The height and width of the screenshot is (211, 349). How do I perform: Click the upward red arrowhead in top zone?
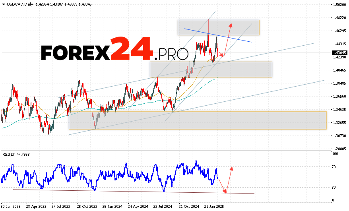coord(231,24)
